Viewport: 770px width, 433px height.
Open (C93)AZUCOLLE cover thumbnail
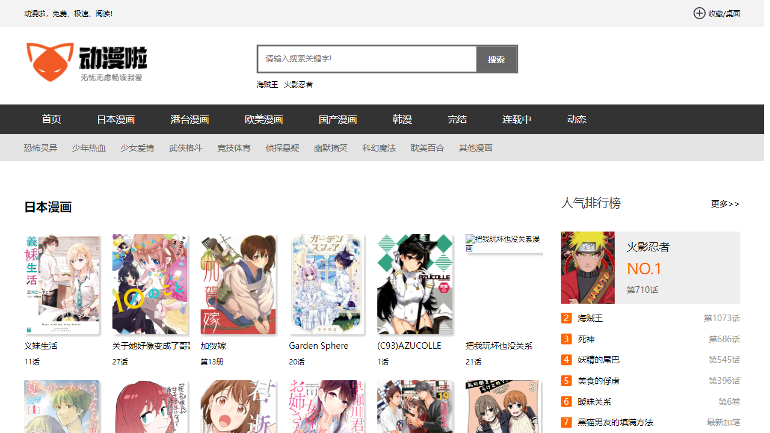pos(415,284)
